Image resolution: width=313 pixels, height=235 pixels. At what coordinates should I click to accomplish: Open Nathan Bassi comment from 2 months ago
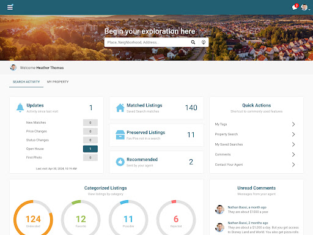[x=263, y=228]
